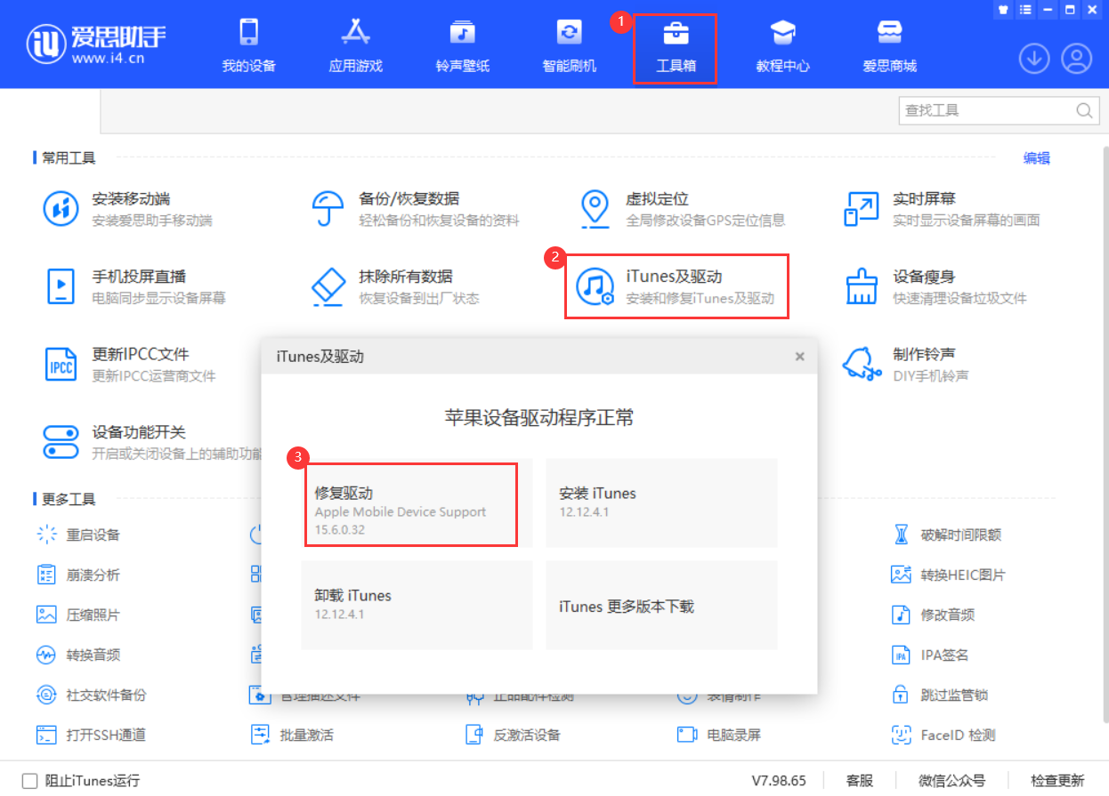Open the 抹除所有数据 eraser icon

[x=328, y=286]
